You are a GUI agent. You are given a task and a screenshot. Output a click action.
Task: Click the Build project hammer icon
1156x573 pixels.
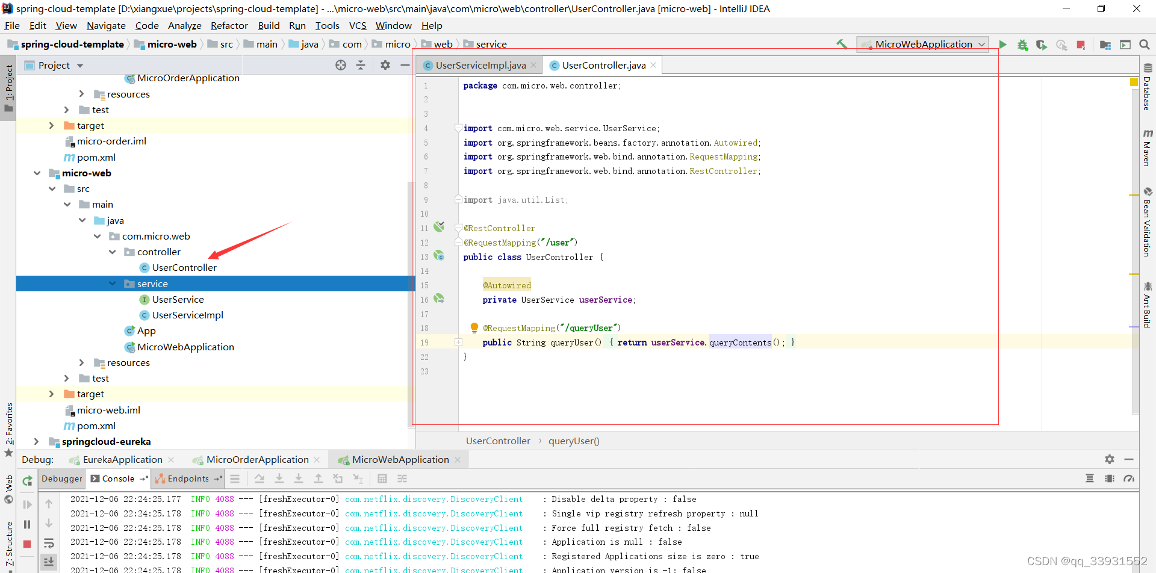(x=842, y=44)
